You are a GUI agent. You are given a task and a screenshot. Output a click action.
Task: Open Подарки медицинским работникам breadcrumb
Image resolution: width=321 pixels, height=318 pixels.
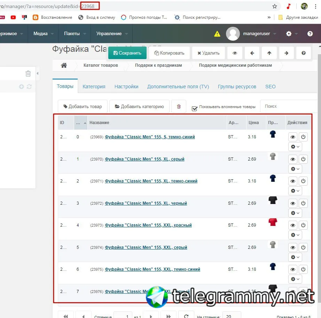[235, 65]
